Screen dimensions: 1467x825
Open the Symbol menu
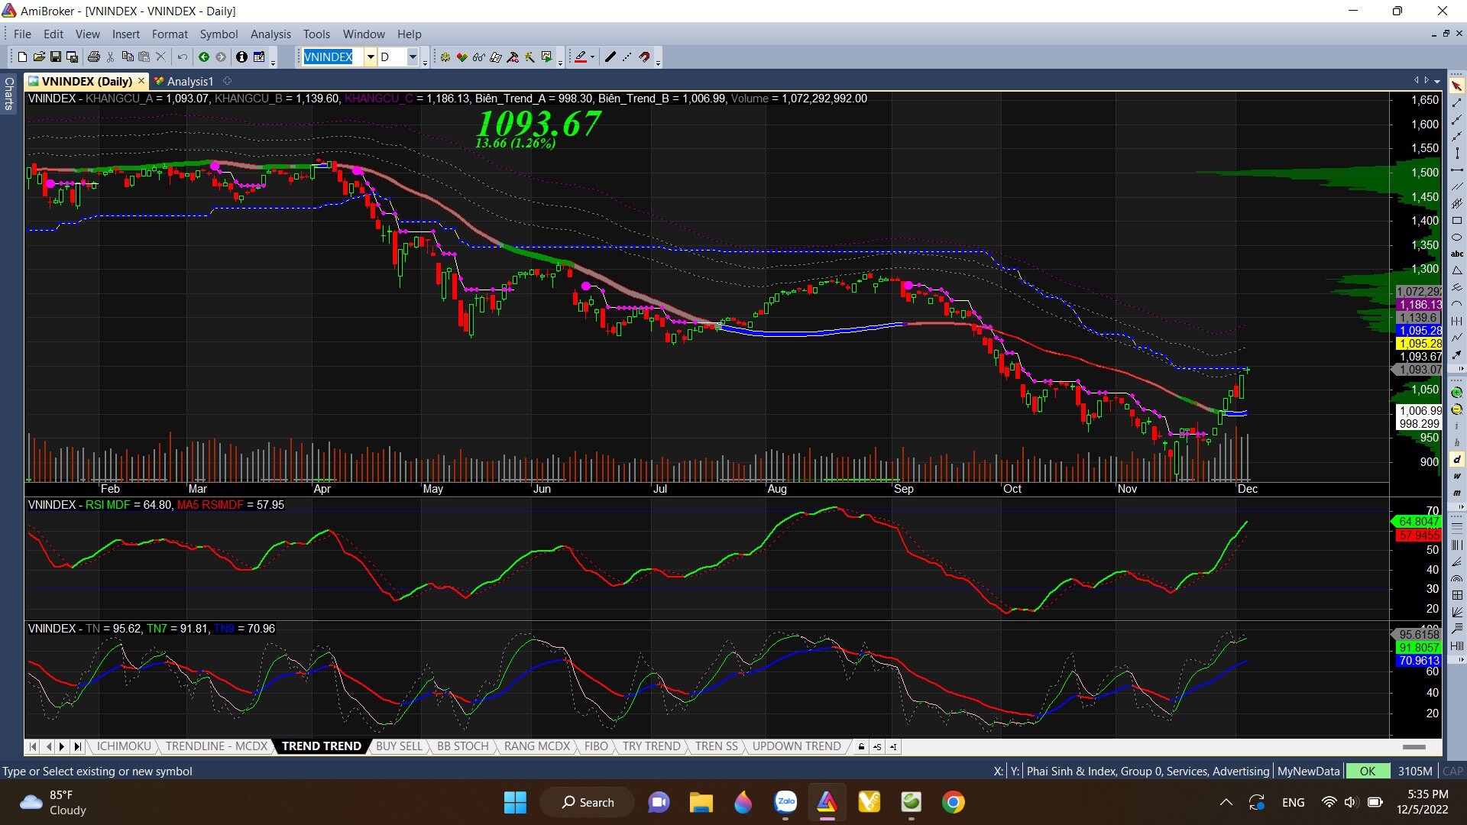[219, 34]
